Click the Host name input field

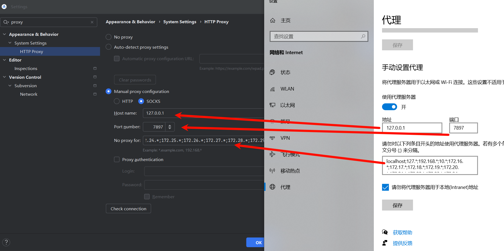tap(204, 113)
